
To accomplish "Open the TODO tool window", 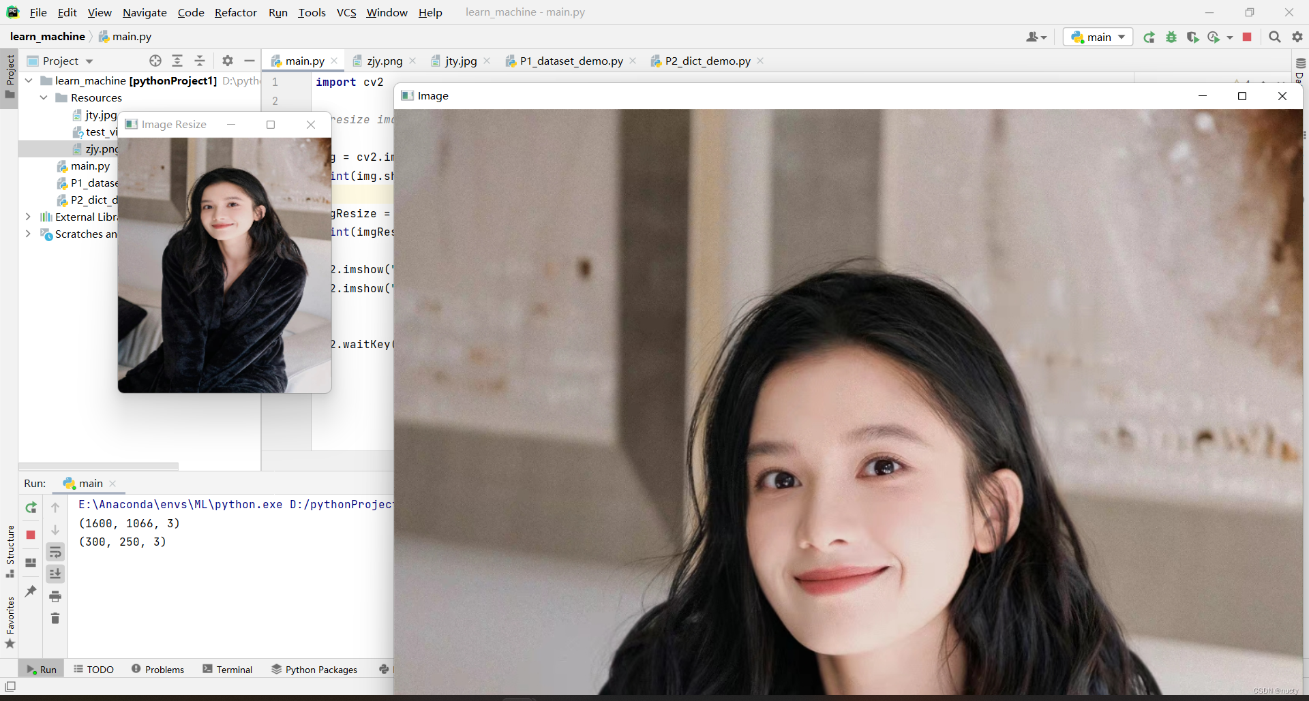I will (x=93, y=670).
